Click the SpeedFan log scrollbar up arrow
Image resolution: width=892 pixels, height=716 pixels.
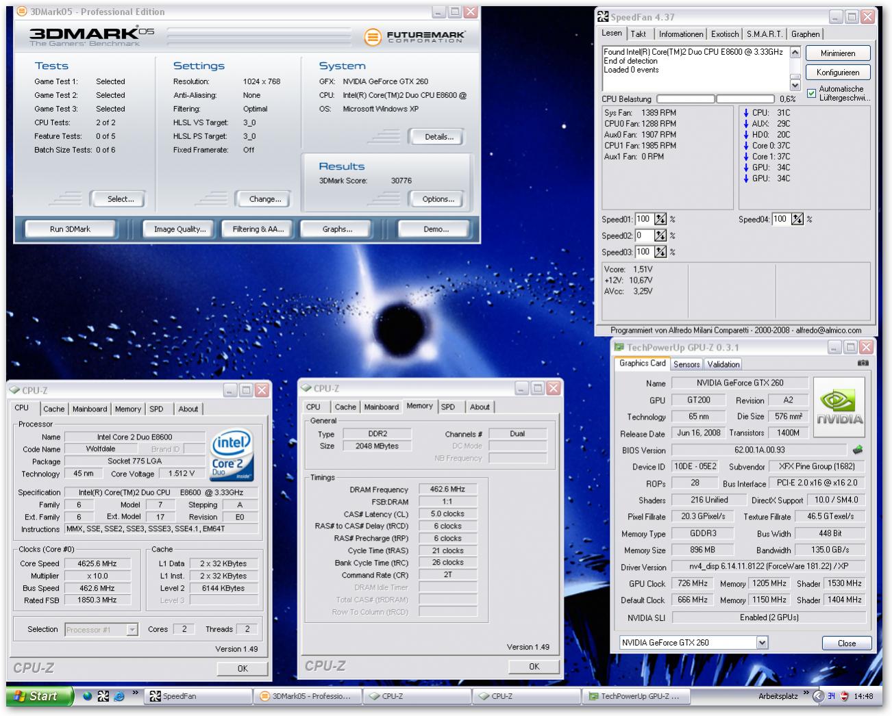coord(795,52)
